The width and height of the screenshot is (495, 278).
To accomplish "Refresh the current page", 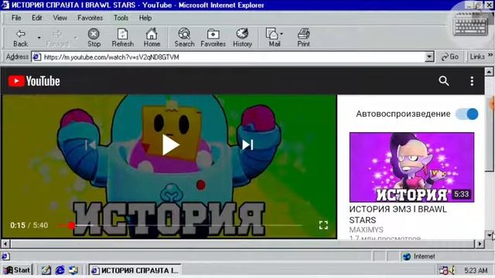I will 122,38.
